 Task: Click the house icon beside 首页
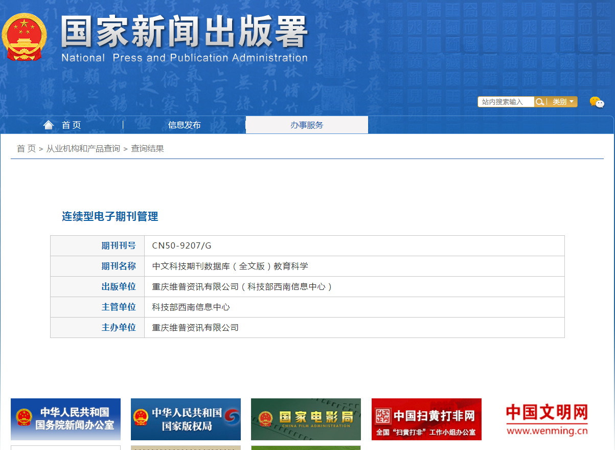49,125
